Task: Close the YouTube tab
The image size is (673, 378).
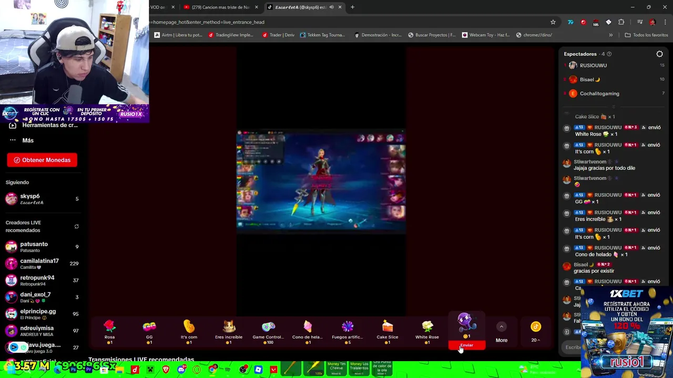Action: (x=256, y=7)
